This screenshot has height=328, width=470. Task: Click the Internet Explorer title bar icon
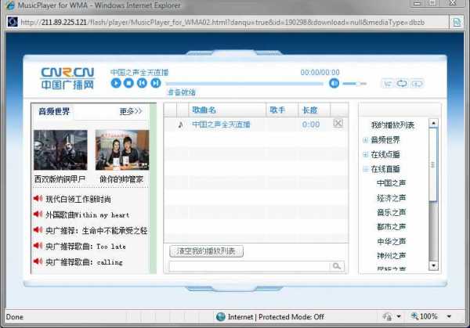(9, 5)
